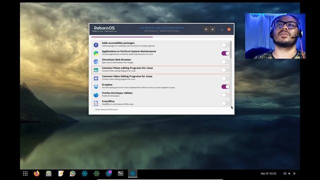Image resolution: width=320 pixels, height=180 pixels.
Task: Open the blue hexagon RebornOS taskbar icon
Action: (84, 173)
